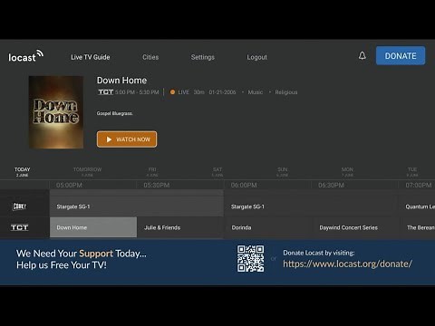The height and width of the screenshot is (326, 435).
Task: Click the 07:00PM time header
Action: (419, 185)
